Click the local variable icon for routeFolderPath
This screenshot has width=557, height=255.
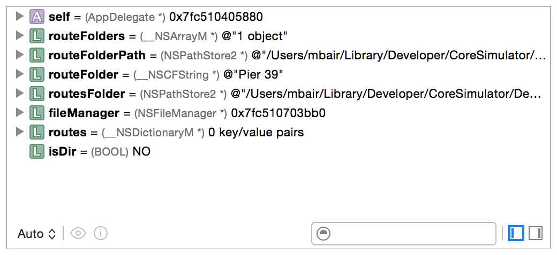[x=36, y=55]
